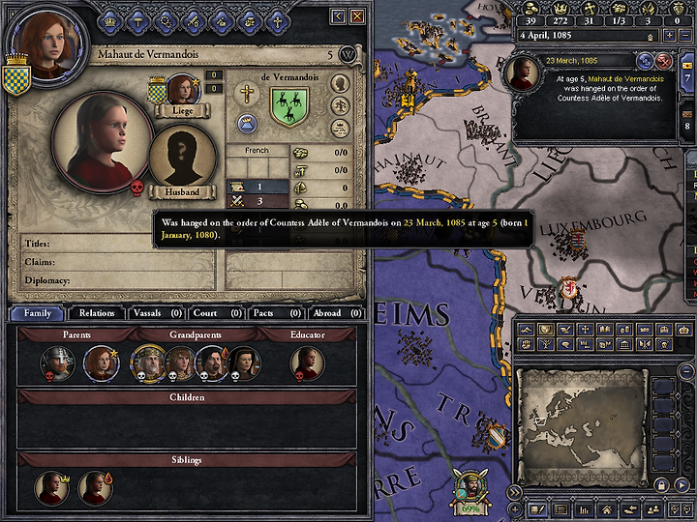
Task: Open the Educator portrait in Family tab
Action: (x=307, y=364)
